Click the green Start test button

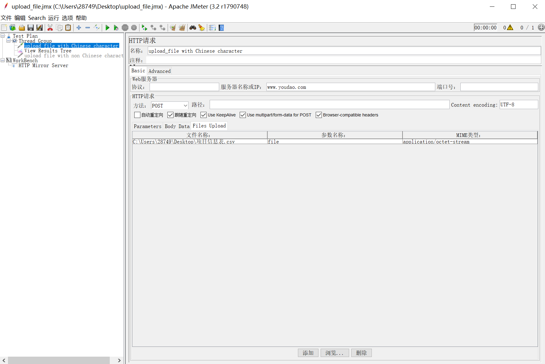click(x=107, y=28)
